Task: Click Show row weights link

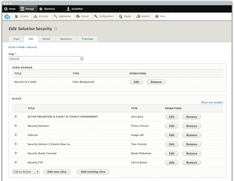Action: click(x=212, y=102)
